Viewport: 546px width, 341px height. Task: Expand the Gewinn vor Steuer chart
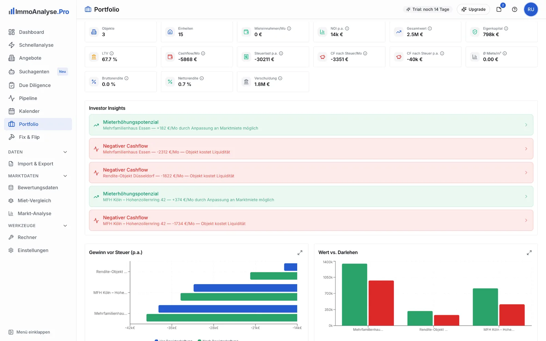pyautogui.click(x=300, y=253)
